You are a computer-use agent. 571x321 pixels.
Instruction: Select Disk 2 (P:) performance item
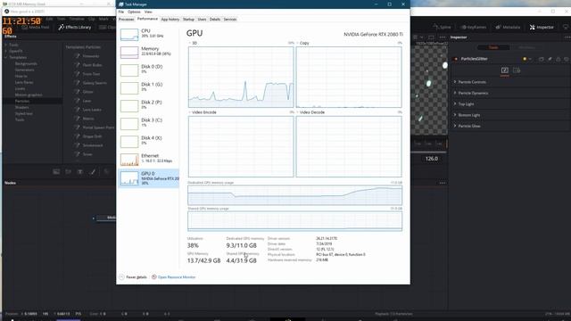[x=149, y=105]
